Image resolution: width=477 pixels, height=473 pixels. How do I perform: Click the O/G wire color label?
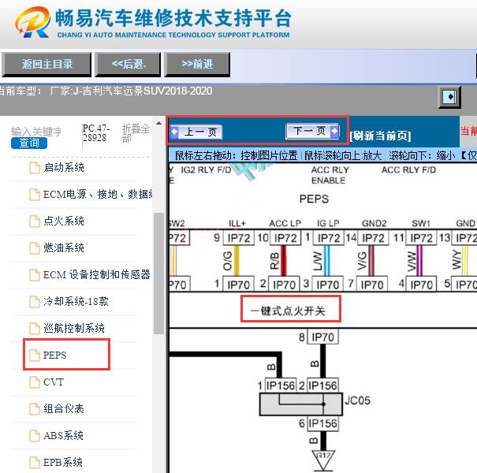(x=228, y=261)
